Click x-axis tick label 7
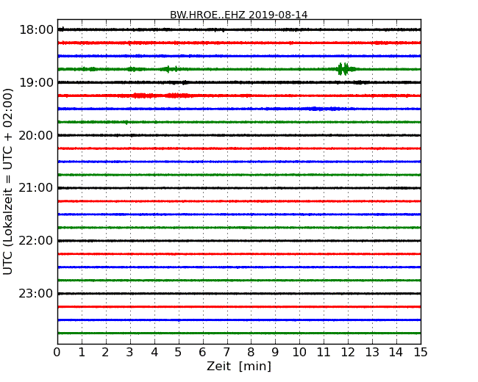 (226, 353)
